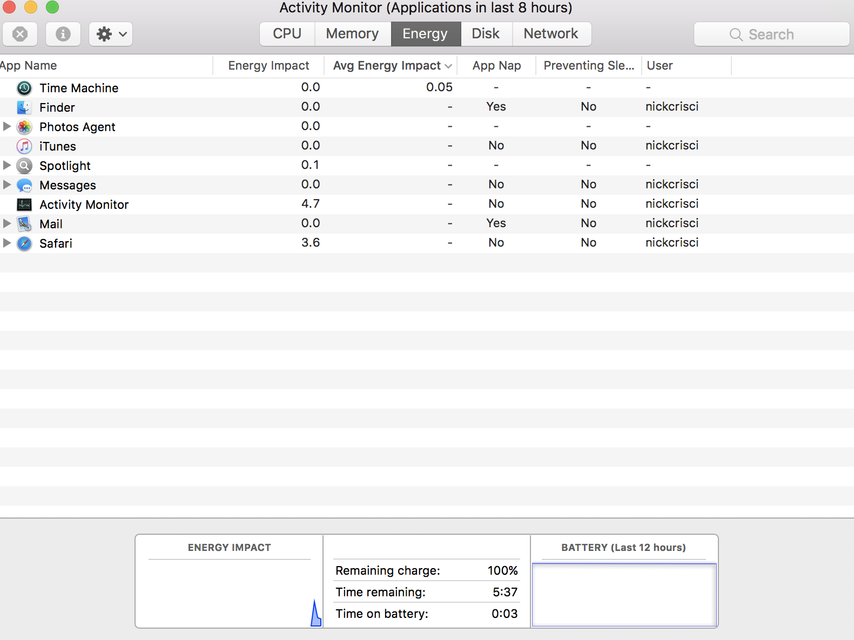The height and width of the screenshot is (640, 854).
Task: Click the Safari compass icon
Action: (24, 243)
